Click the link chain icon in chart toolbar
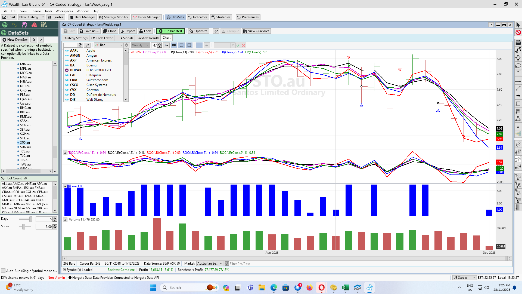 tap(87, 45)
